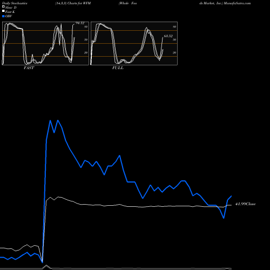Viewport: 270px width, 270px height.
Task: Click the Fast K legend swatch
Action: tap(3, 11)
